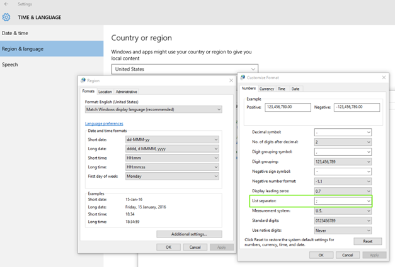Click the Positive example field

click(288, 107)
